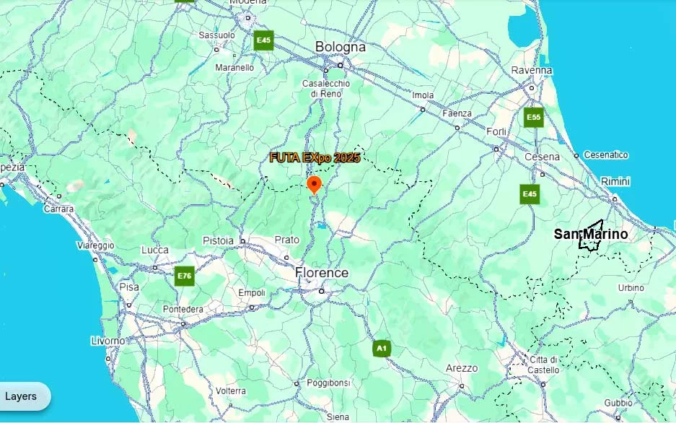Click the A1 highway shield
The width and height of the screenshot is (676, 423).
point(382,348)
